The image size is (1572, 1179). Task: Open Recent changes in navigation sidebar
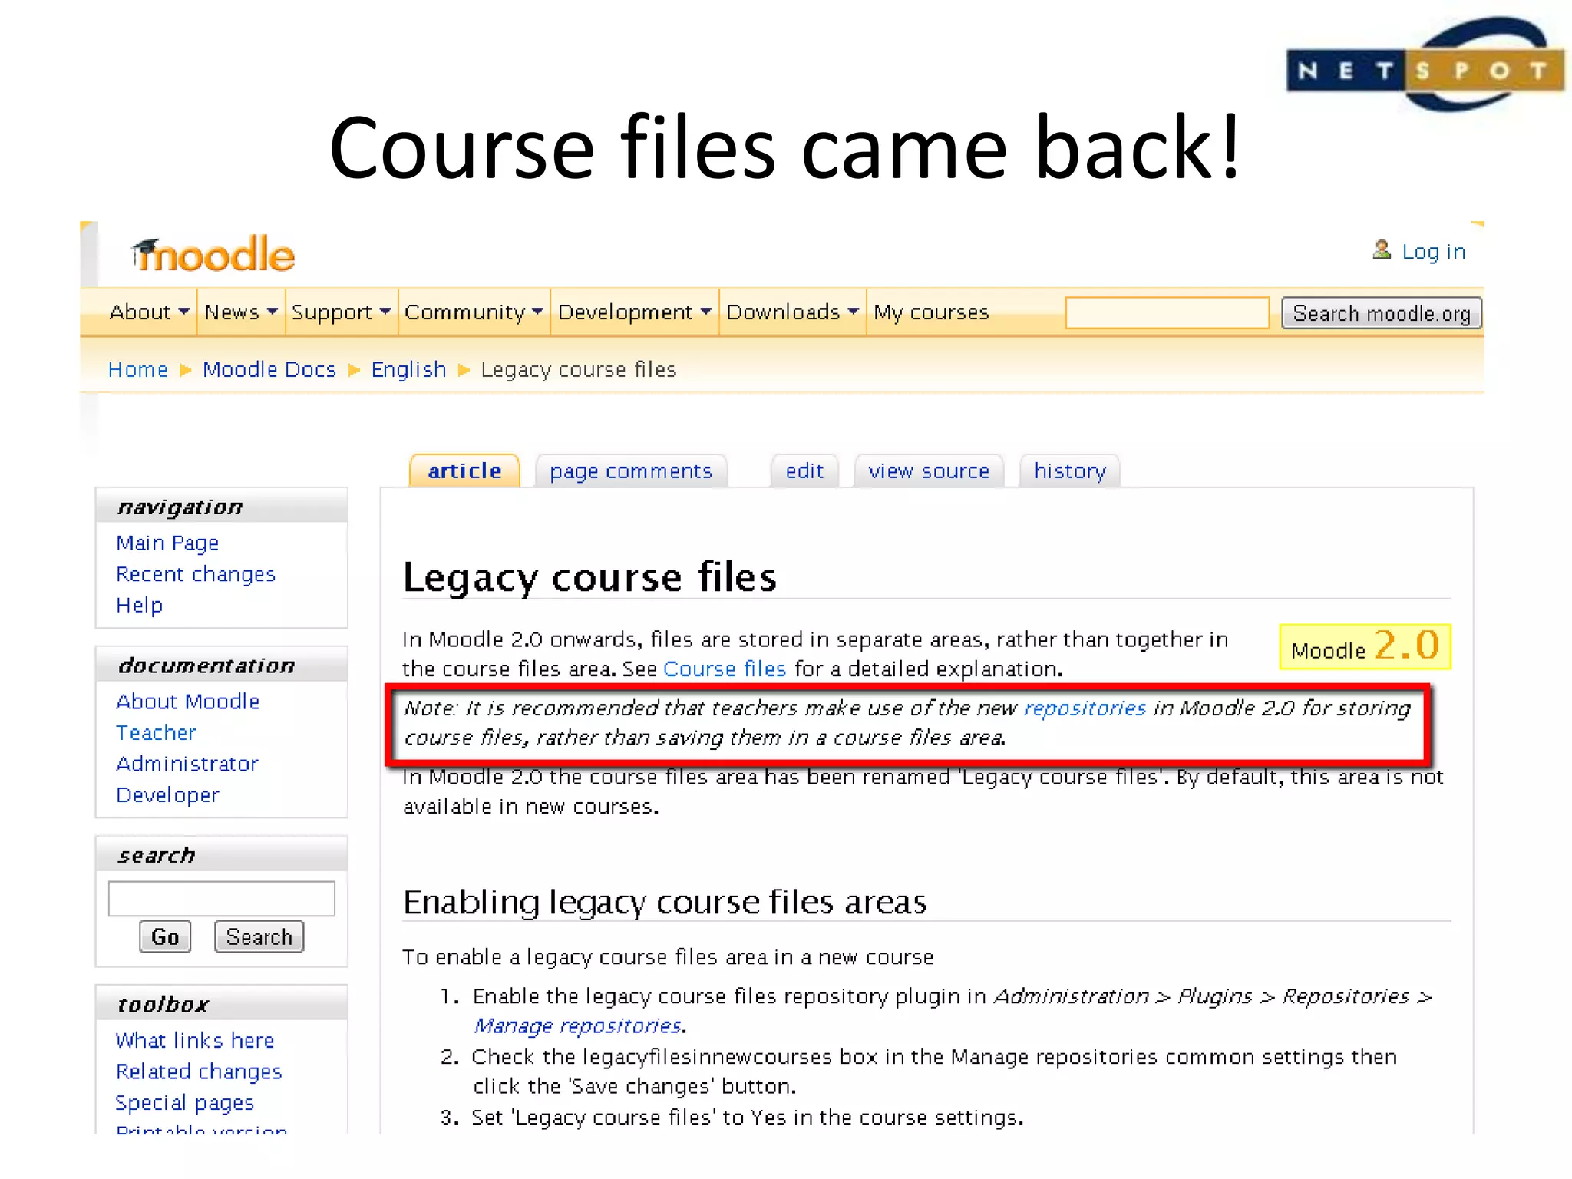pyautogui.click(x=196, y=574)
